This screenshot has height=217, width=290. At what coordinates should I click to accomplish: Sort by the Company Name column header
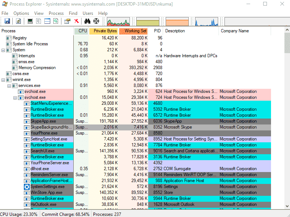click(x=245, y=31)
